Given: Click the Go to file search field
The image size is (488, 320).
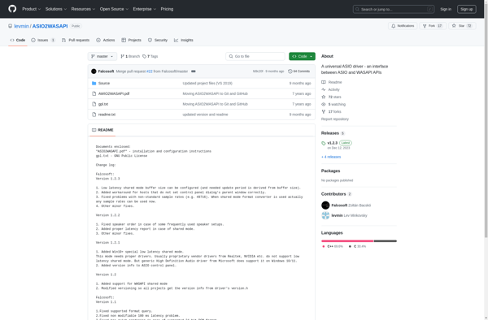Looking at the screenshot, I should 255,56.
